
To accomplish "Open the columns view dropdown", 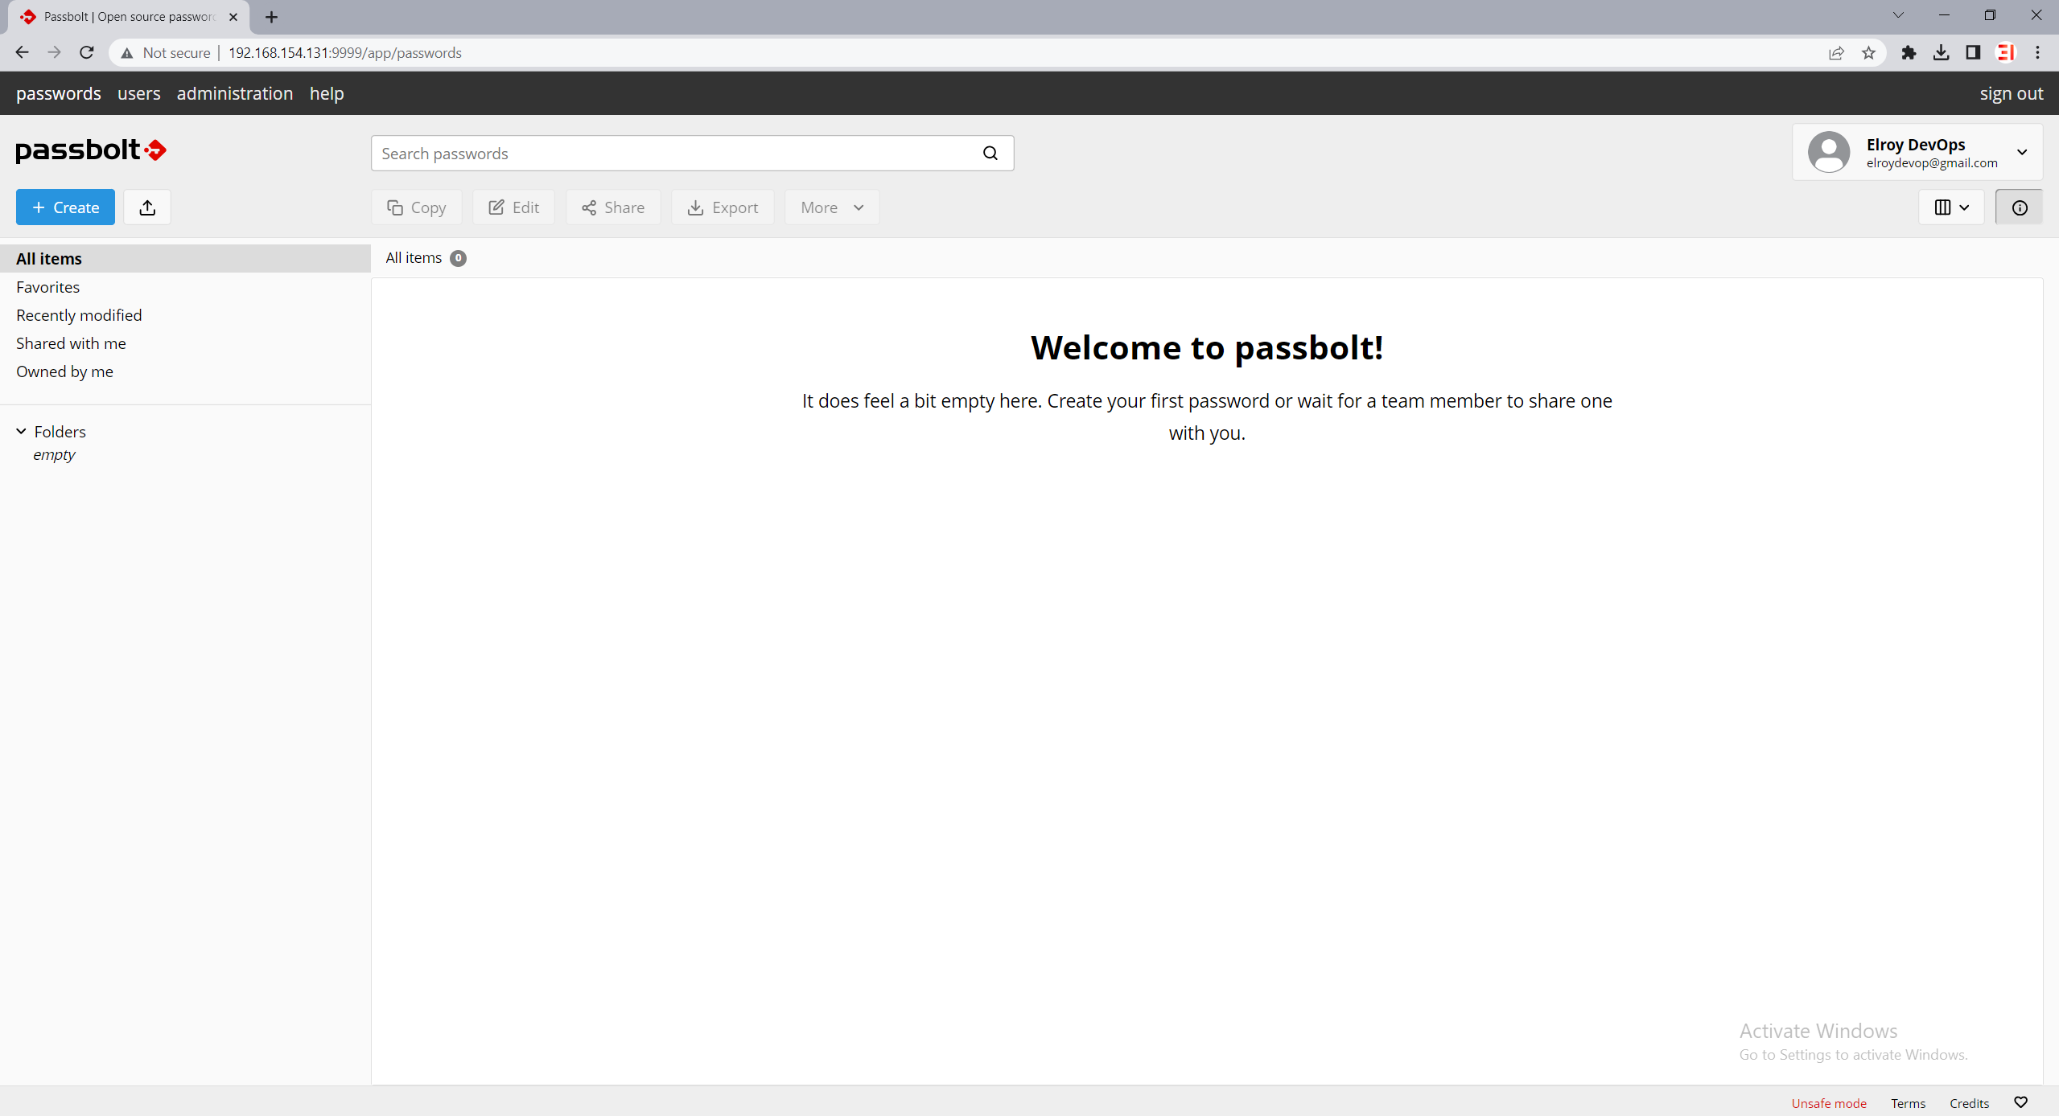I will 1951,207.
